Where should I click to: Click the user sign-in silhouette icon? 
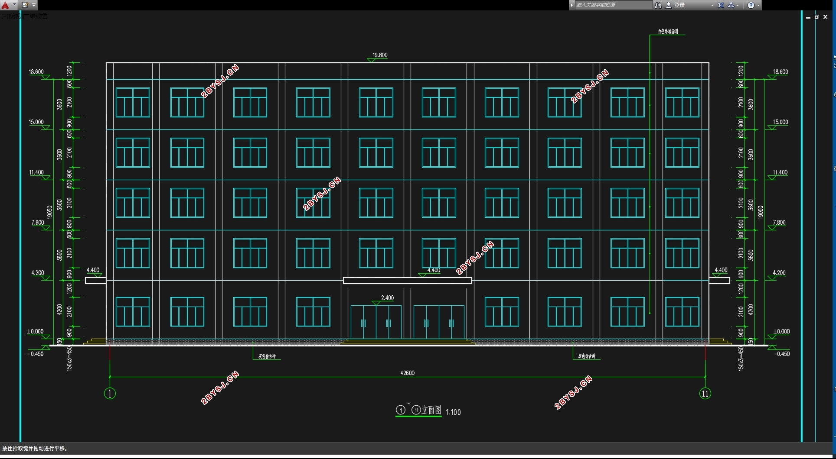[x=669, y=5]
